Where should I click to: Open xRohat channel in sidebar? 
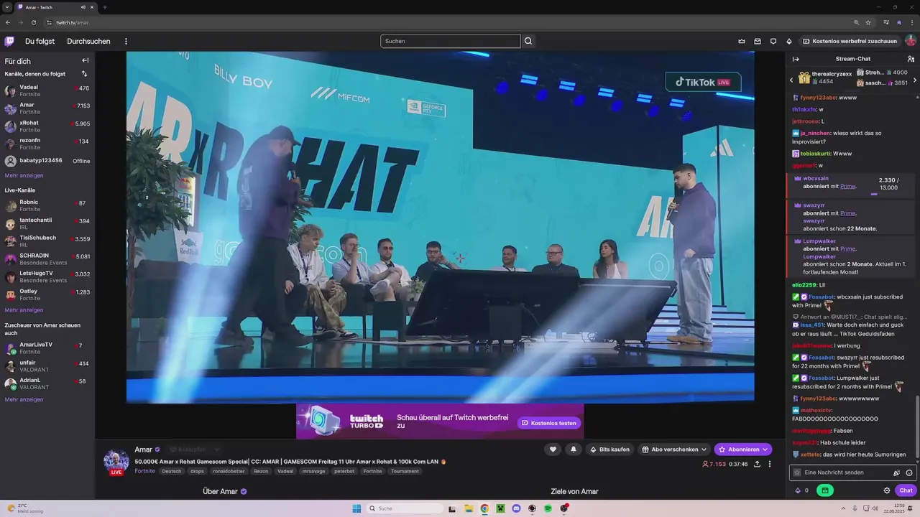47,126
